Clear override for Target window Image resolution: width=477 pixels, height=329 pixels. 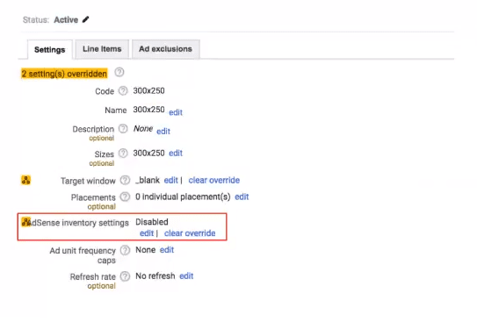pyautogui.click(x=213, y=180)
